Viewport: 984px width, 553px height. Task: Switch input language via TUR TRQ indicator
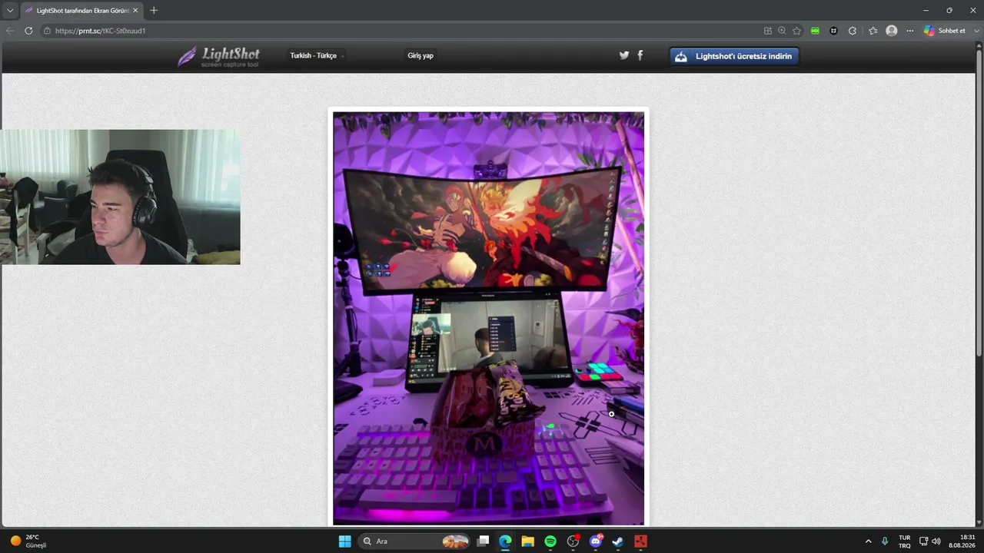[x=905, y=541]
